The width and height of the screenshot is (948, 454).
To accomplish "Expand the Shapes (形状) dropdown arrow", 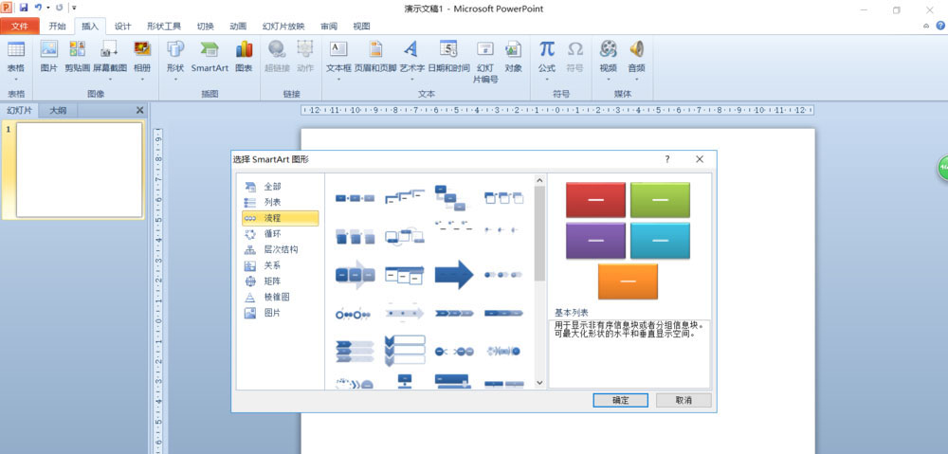I will [x=175, y=79].
